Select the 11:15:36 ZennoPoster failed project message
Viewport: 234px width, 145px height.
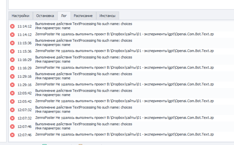[124, 51]
